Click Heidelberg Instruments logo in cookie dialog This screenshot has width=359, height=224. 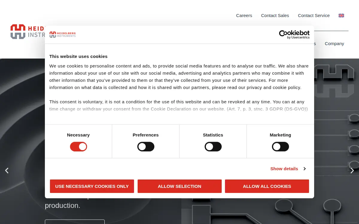click(63, 35)
